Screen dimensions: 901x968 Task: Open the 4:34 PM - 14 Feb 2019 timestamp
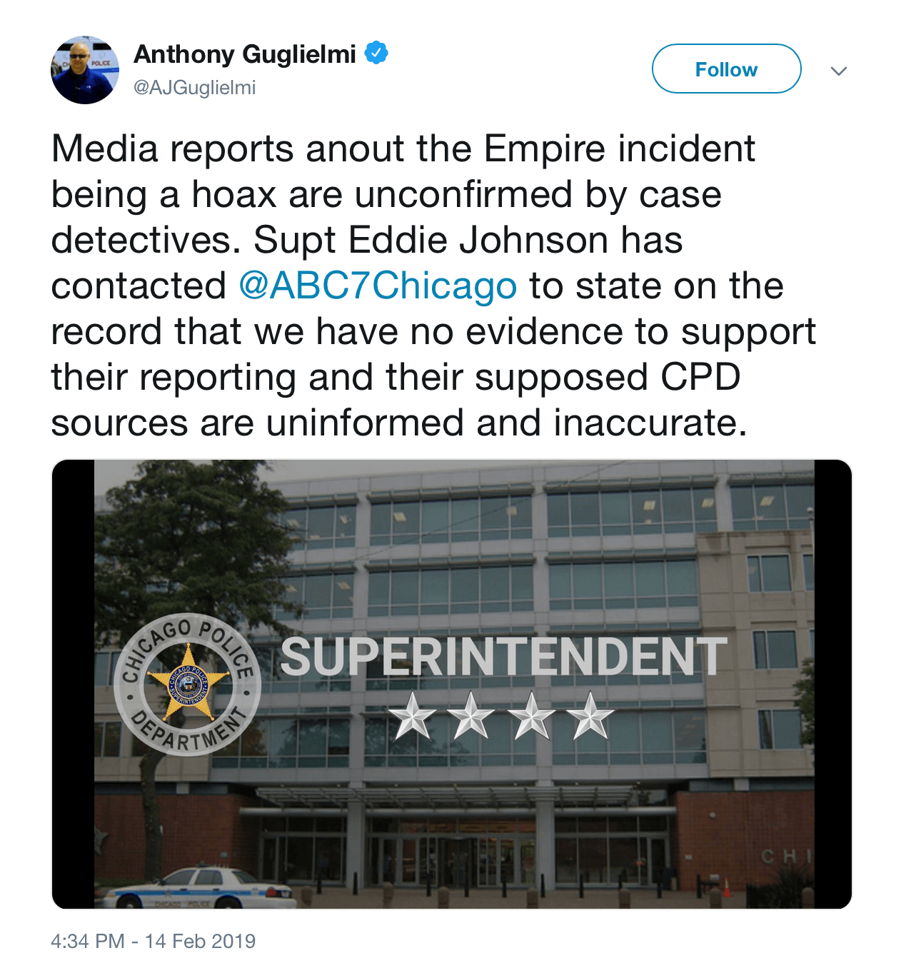coord(153,941)
